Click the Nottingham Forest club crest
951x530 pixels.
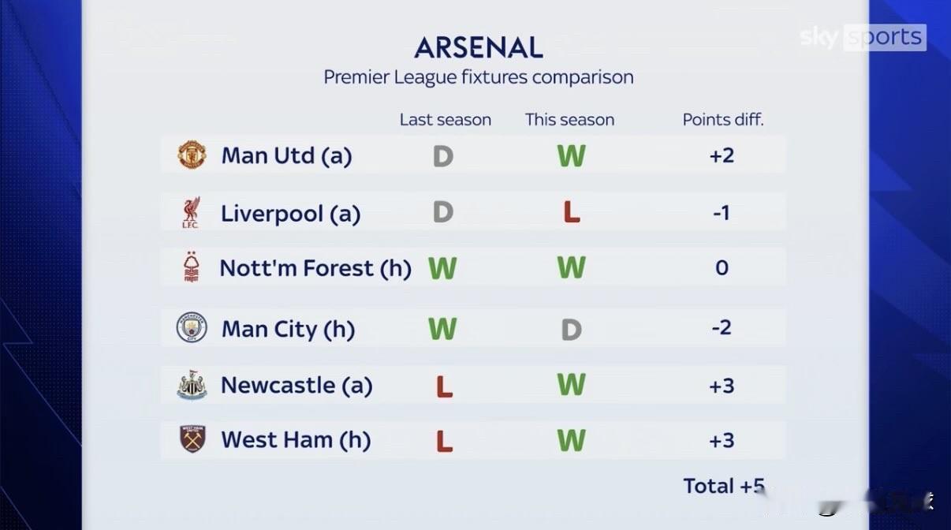click(x=191, y=268)
